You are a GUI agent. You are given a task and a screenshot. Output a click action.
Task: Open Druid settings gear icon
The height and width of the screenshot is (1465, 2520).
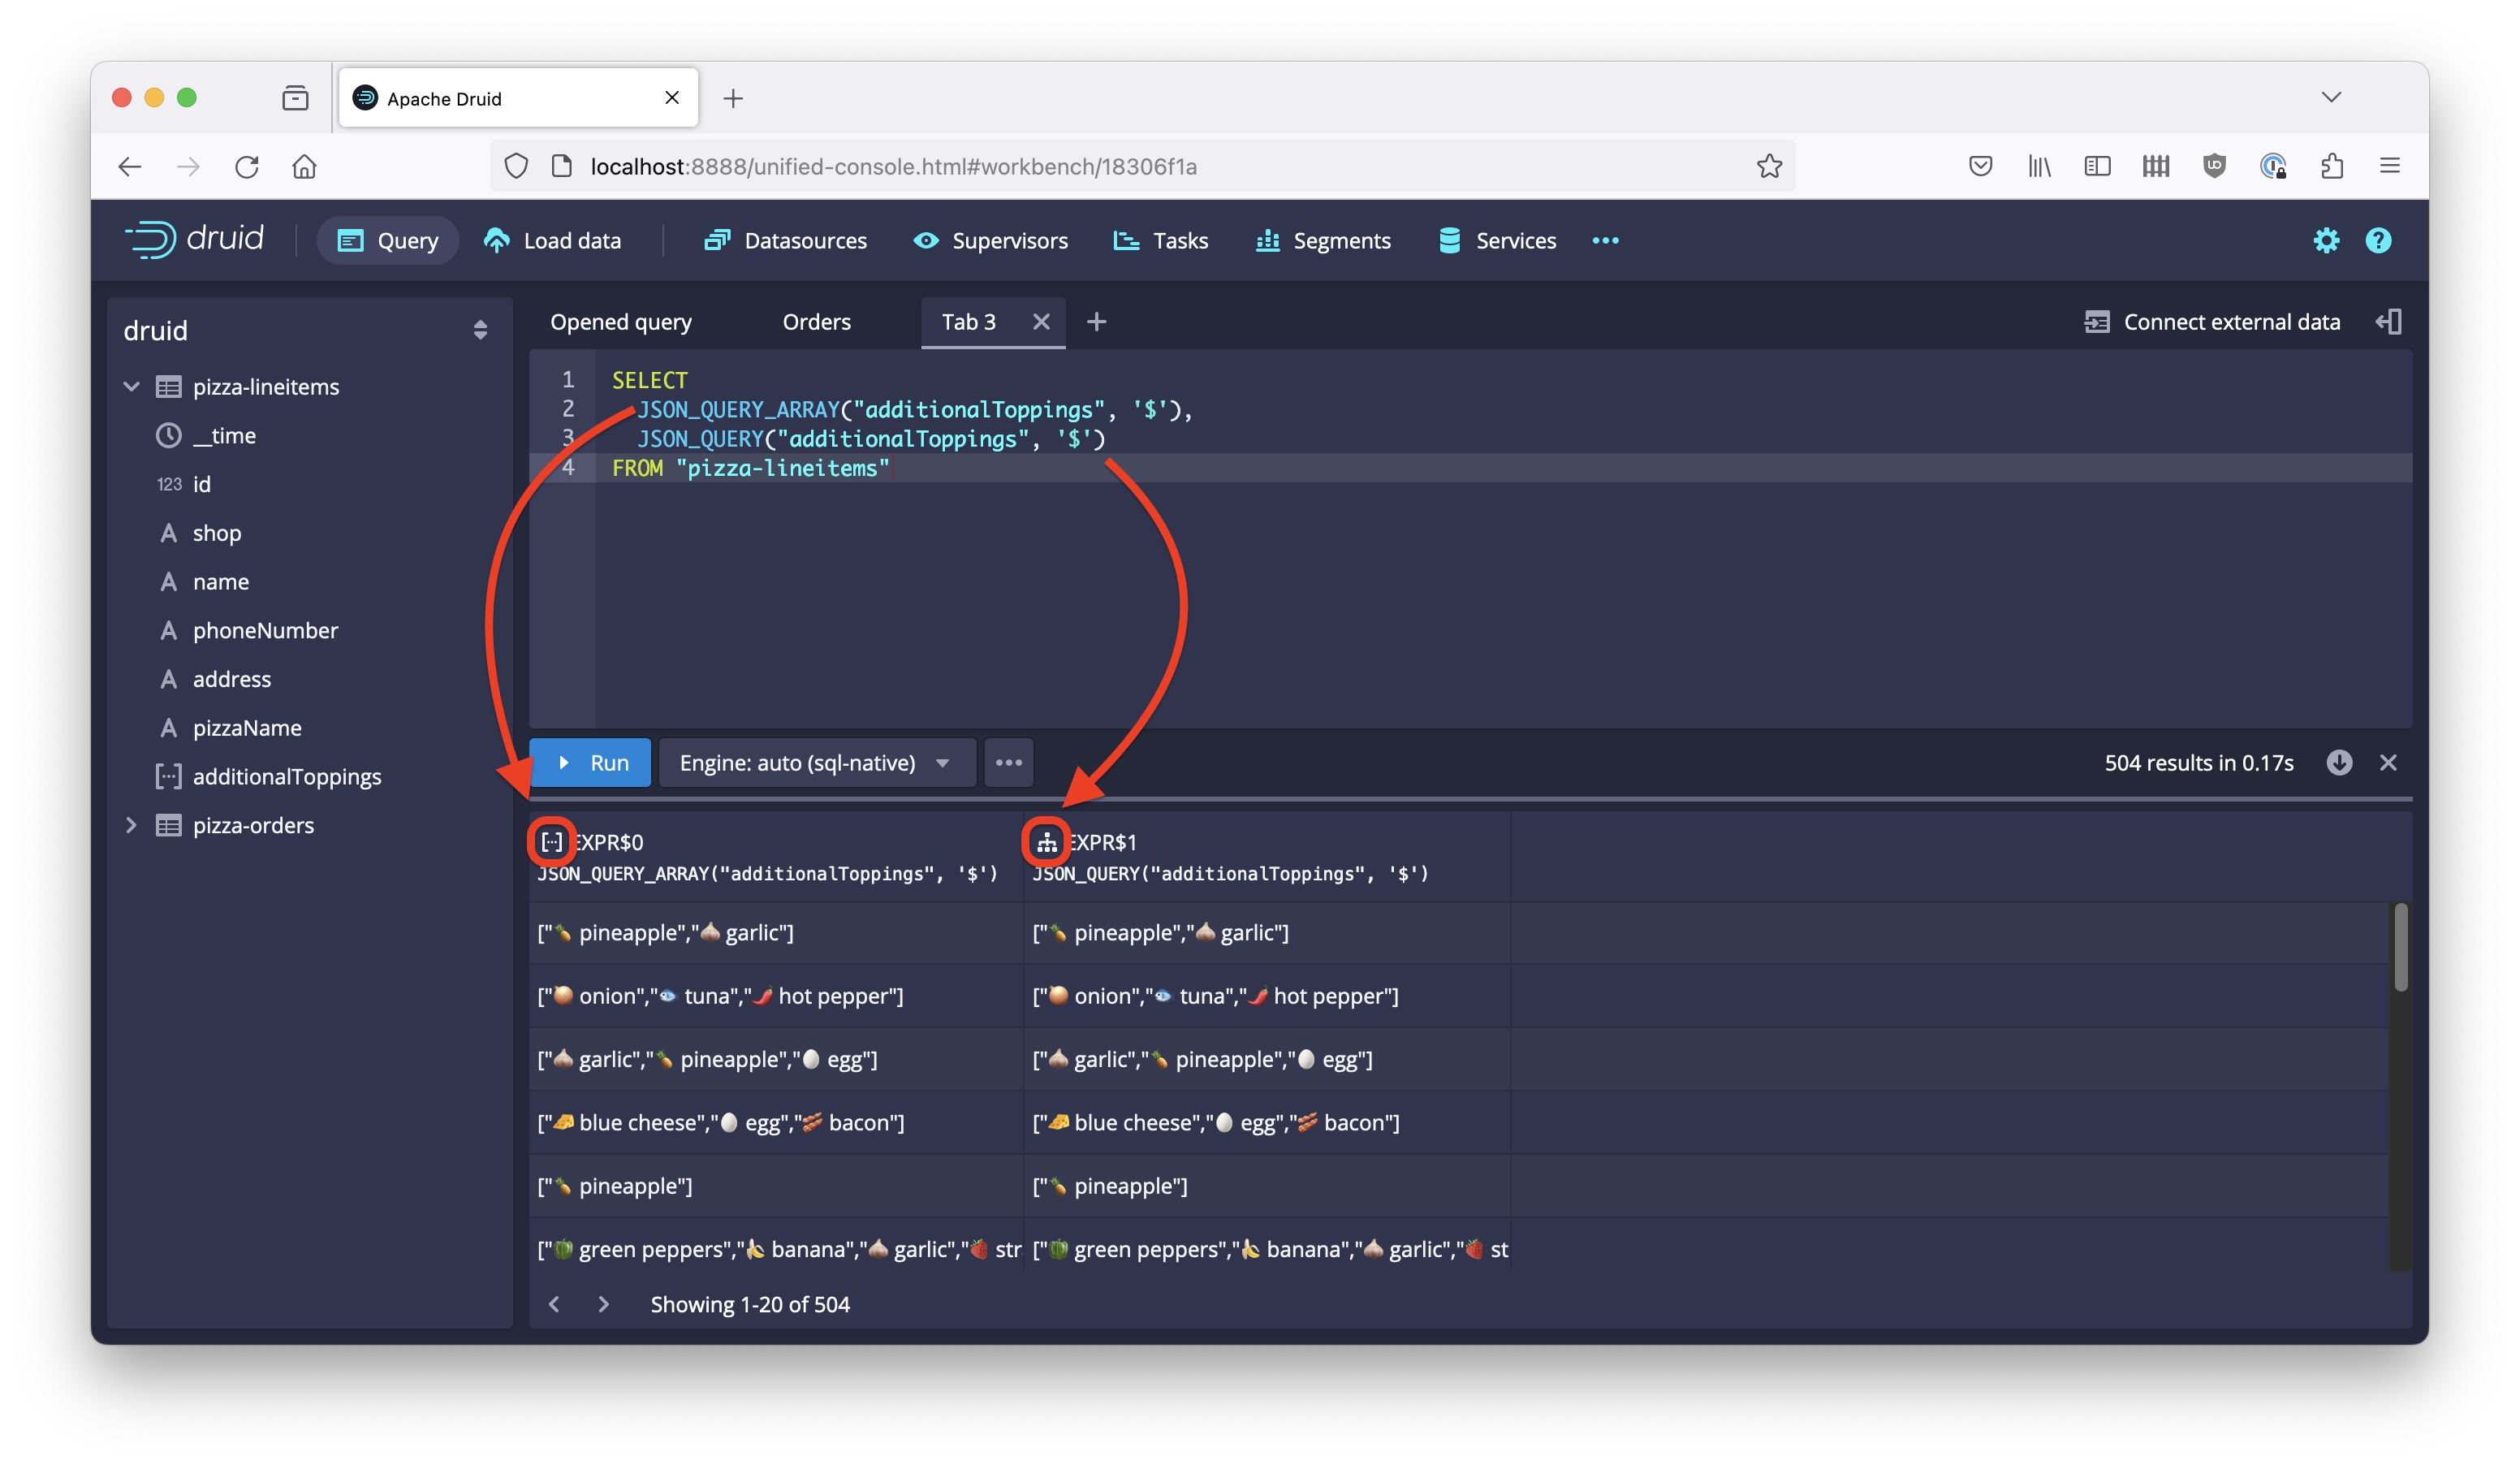[2325, 241]
